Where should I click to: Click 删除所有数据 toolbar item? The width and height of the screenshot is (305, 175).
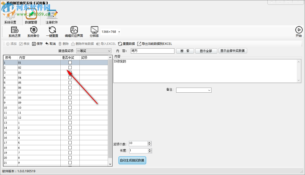click(82, 44)
